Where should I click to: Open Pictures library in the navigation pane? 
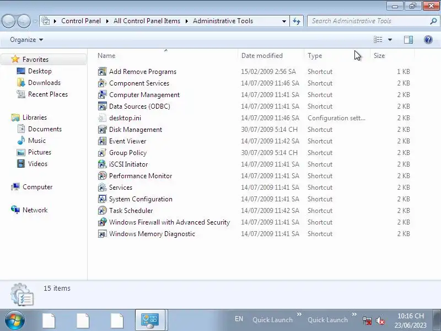(40, 152)
